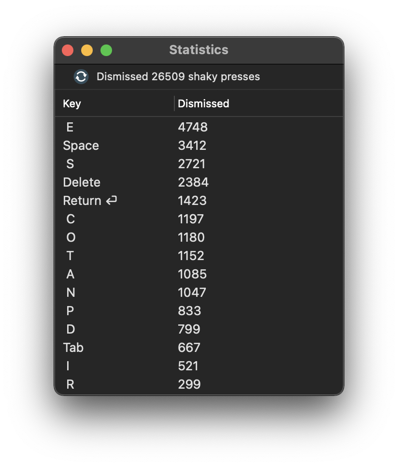Click the Statistics window title bar
Screen dimensions: 398x467
click(x=199, y=50)
